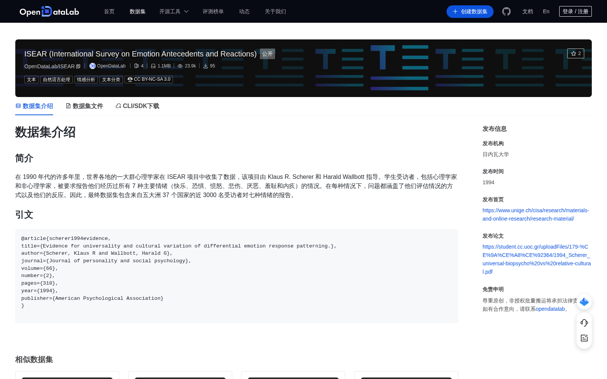607x379 pixels.
Task: Click the CC BY-NC-SA 3.0 license tag
Action: [149, 80]
